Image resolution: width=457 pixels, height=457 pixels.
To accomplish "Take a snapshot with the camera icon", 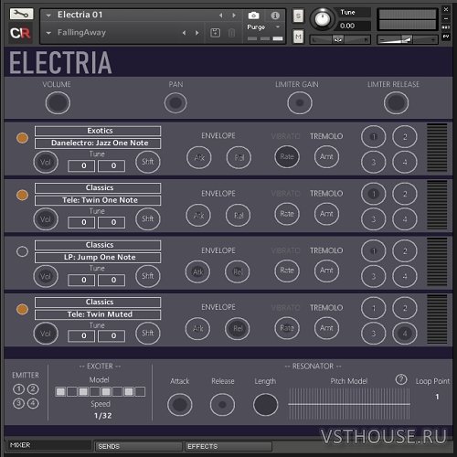I will (253, 16).
